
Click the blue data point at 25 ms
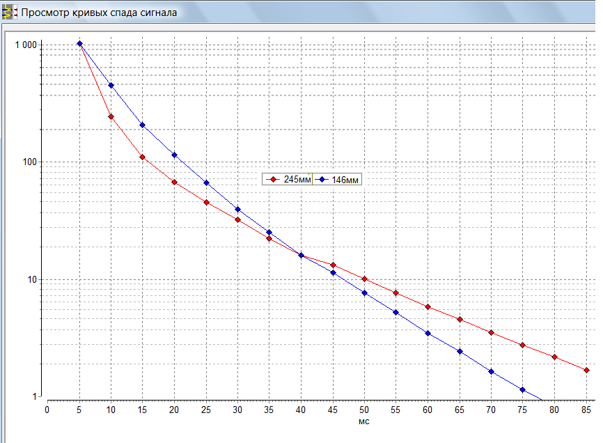207,182
